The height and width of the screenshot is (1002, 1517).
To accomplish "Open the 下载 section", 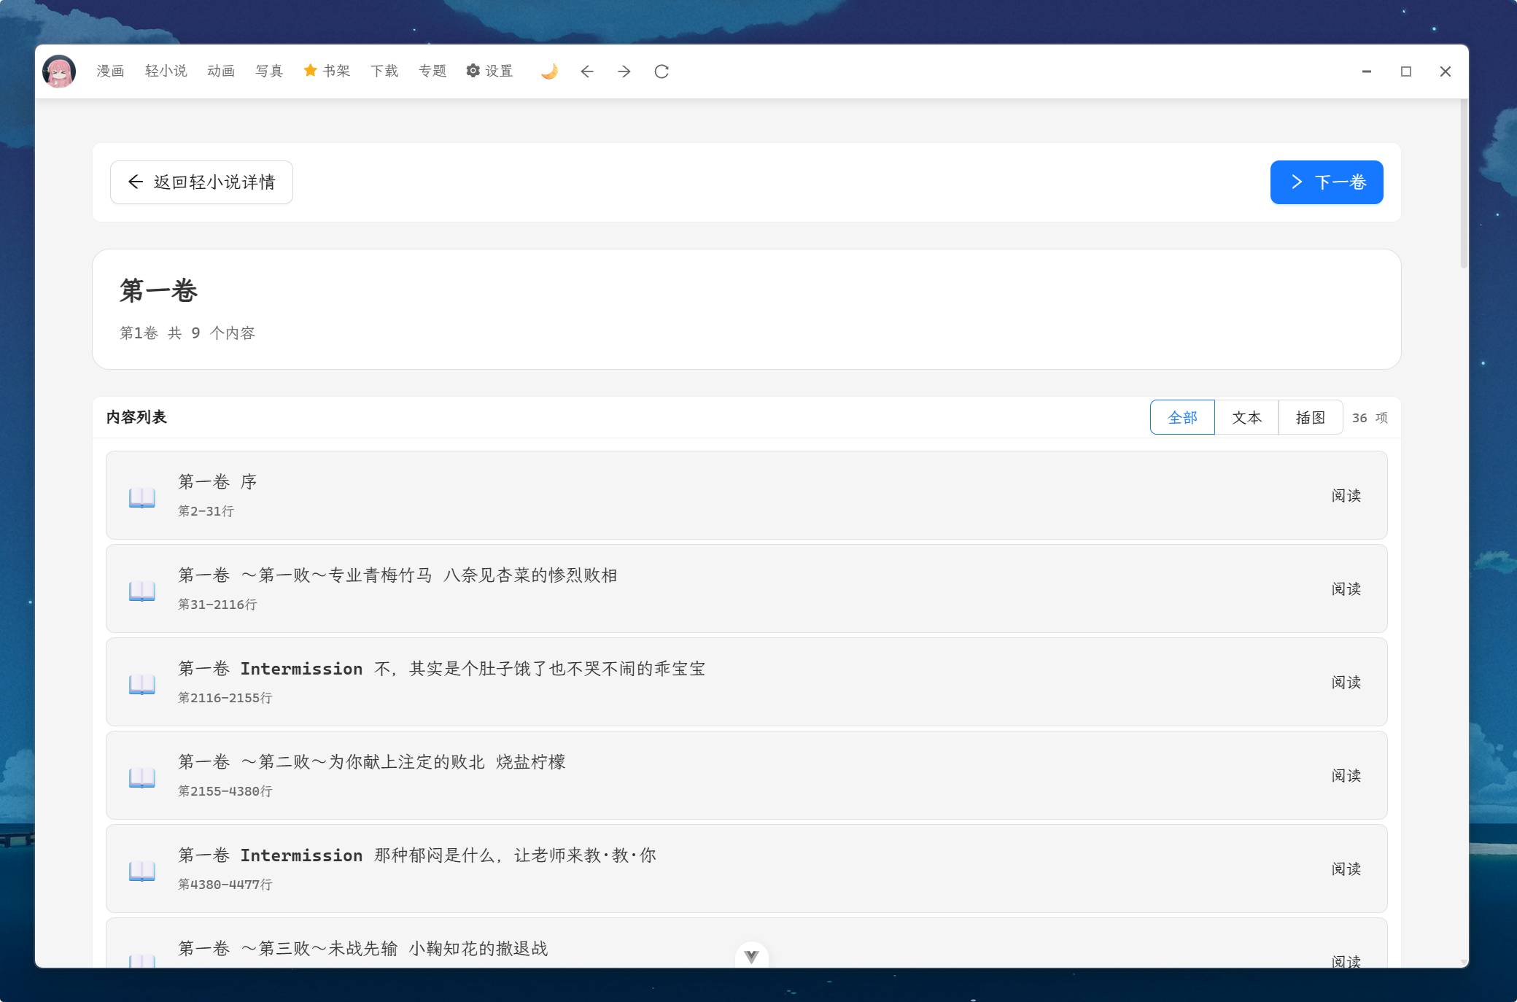I will (x=384, y=71).
